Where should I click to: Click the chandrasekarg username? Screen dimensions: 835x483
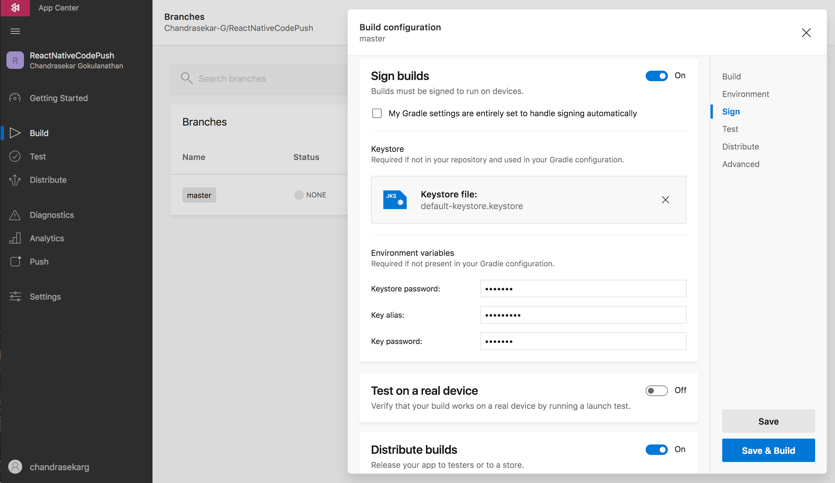[x=59, y=467]
